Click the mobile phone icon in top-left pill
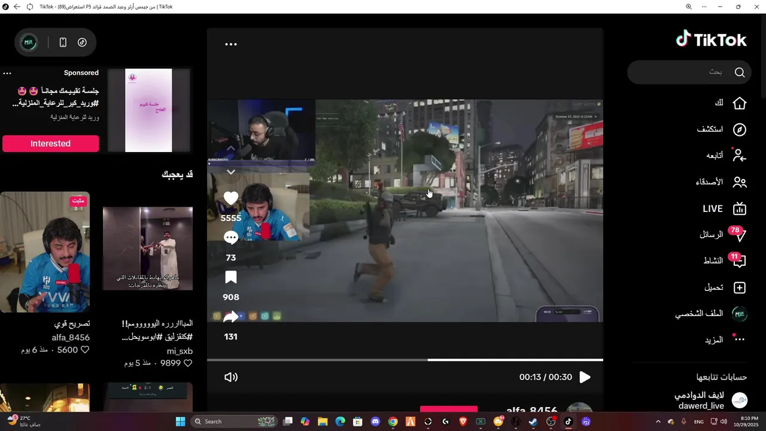 63,43
